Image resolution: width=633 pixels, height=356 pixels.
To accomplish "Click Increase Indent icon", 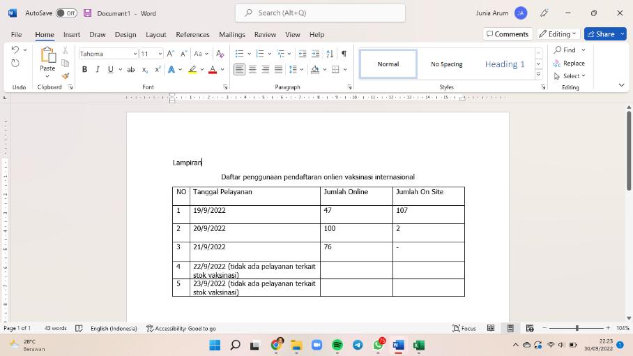I will (315, 54).
